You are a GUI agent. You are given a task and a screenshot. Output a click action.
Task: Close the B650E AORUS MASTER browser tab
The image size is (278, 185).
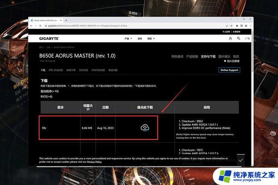coord(61,20)
